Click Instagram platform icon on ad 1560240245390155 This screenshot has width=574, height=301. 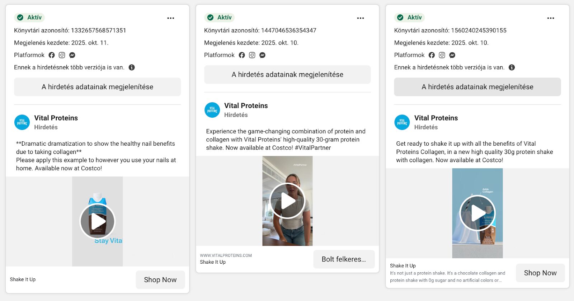point(442,55)
